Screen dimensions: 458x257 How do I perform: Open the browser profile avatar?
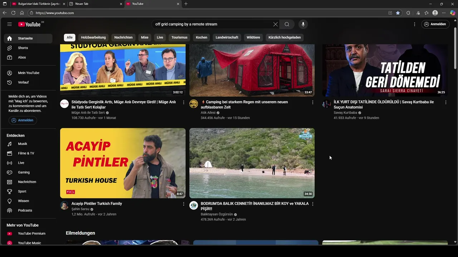(x=435, y=13)
